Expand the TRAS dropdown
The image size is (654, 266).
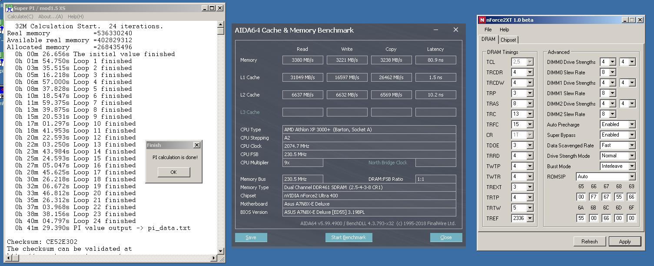point(530,104)
